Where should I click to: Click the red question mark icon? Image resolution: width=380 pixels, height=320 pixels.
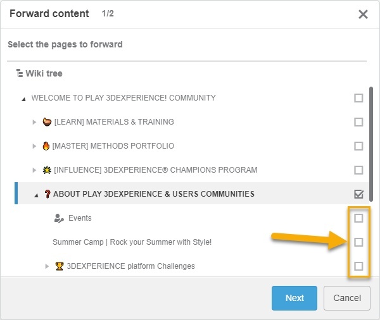(x=47, y=194)
